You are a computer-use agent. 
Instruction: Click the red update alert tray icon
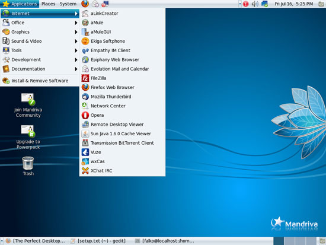tap(245, 4)
